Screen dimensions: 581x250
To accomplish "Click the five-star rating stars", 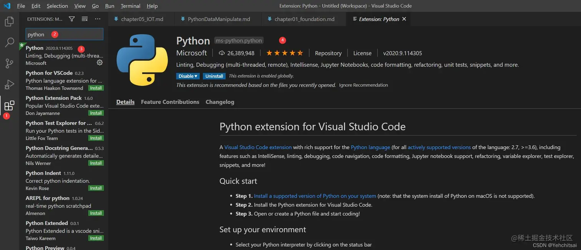I will click(284, 53).
